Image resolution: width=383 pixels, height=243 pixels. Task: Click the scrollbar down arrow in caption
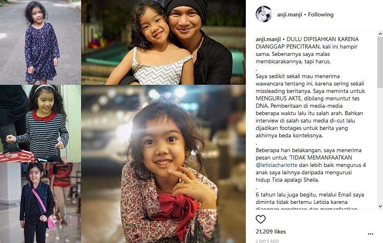(x=380, y=206)
